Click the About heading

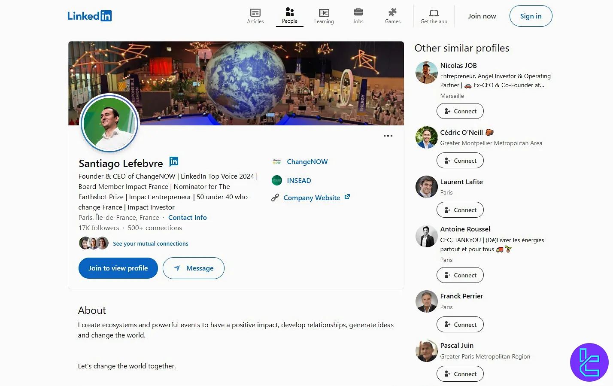92,310
